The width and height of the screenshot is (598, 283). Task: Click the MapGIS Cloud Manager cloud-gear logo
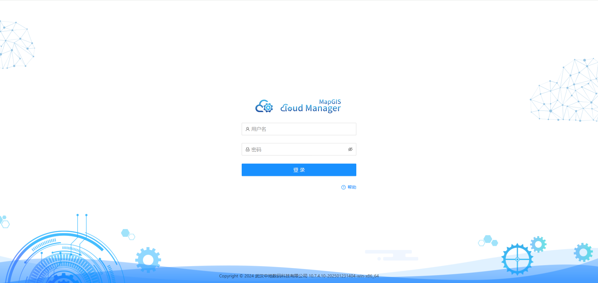264,106
